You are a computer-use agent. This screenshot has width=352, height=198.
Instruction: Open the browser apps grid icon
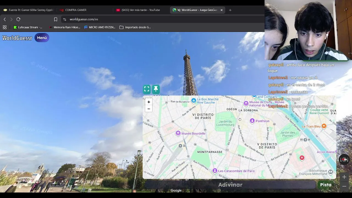(x=4, y=27)
